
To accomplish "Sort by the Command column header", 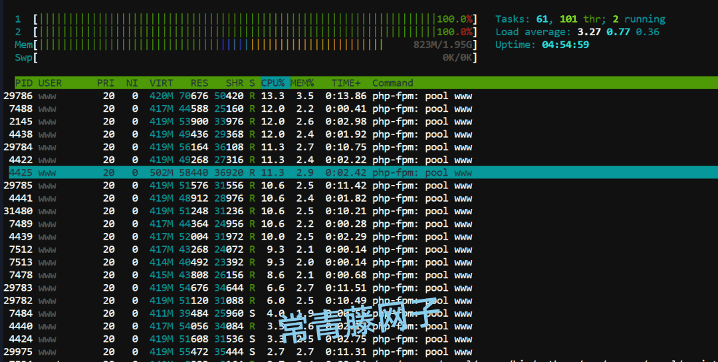I will click(392, 83).
